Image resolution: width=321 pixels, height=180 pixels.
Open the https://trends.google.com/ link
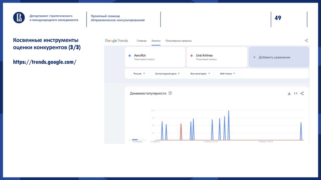coord(45,62)
